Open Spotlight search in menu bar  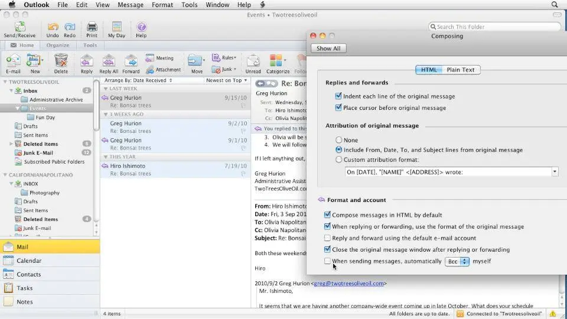tap(555, 5)
